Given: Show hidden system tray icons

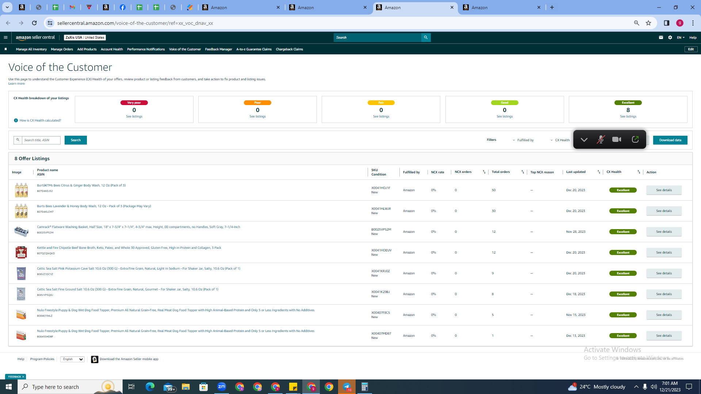Looking at the screenshot, I should click(636, 387).
